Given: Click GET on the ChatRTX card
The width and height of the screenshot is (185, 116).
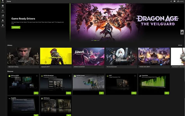Looking at the screenshot, I should (x=36, y=115).
